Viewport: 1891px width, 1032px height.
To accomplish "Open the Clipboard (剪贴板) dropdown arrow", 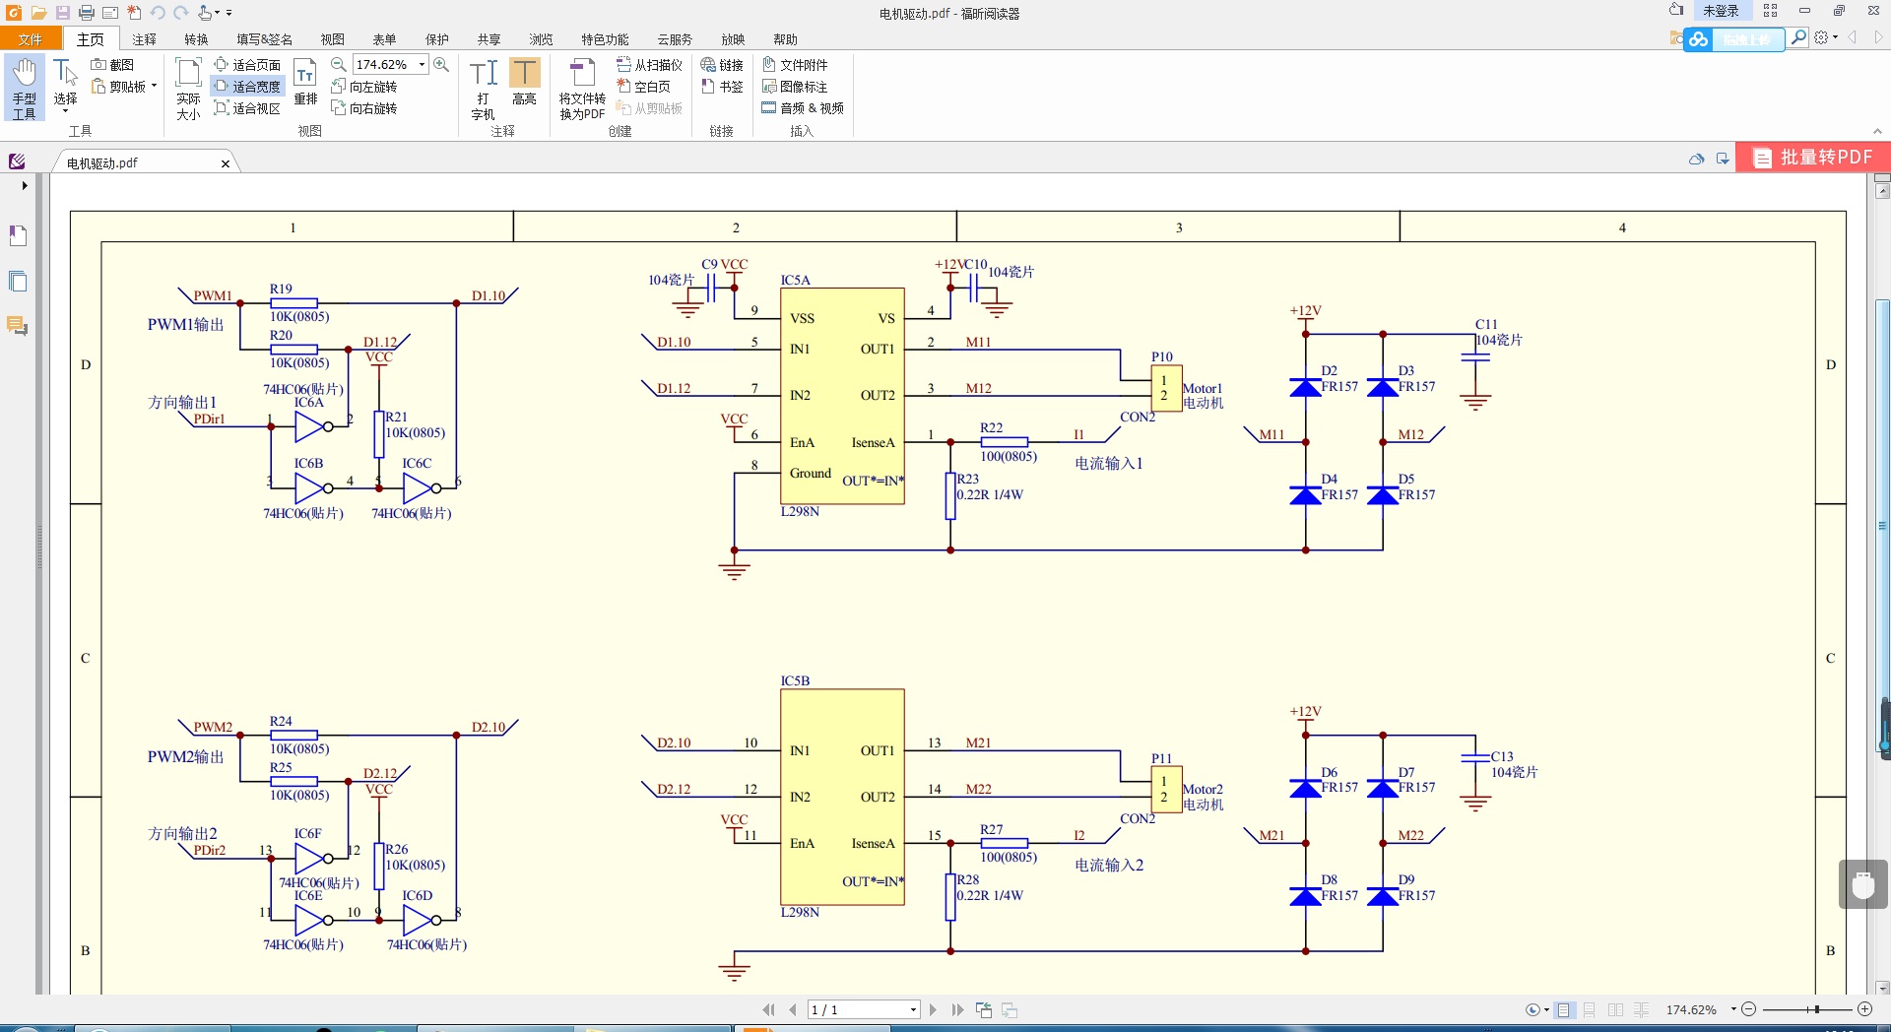I will (x=154, y=87).
